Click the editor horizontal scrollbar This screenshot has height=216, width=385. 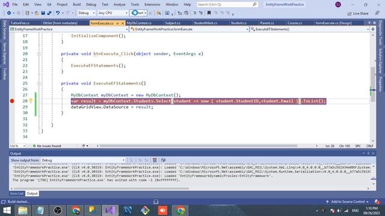[x=198, y=146]
